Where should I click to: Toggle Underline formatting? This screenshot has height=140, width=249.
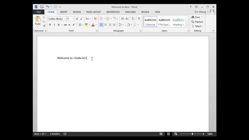coord(59,25)
